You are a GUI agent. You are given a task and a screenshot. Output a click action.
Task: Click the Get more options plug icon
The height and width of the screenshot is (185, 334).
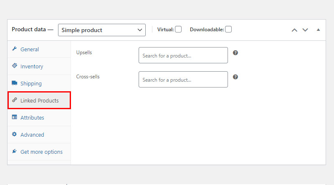tap(14, 151)
